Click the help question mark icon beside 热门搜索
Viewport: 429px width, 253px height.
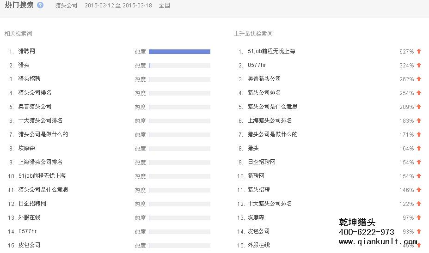pyautogui.click(x=40, y=5)
